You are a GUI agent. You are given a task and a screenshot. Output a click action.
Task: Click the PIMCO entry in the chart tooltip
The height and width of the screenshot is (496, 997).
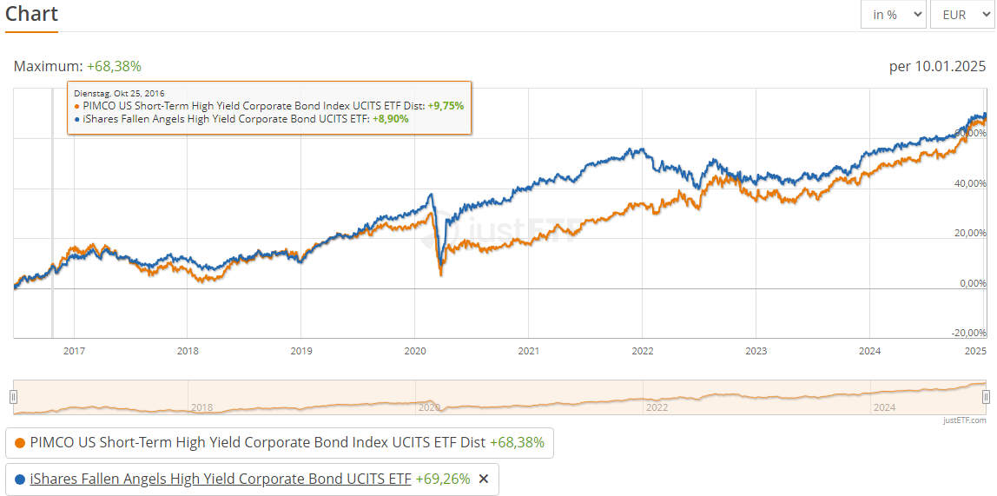[x=269, y=105]
